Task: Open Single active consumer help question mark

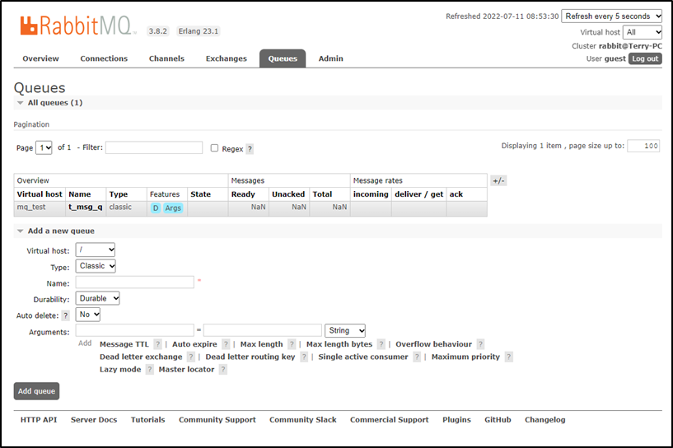Action: (x=417, y=357)
